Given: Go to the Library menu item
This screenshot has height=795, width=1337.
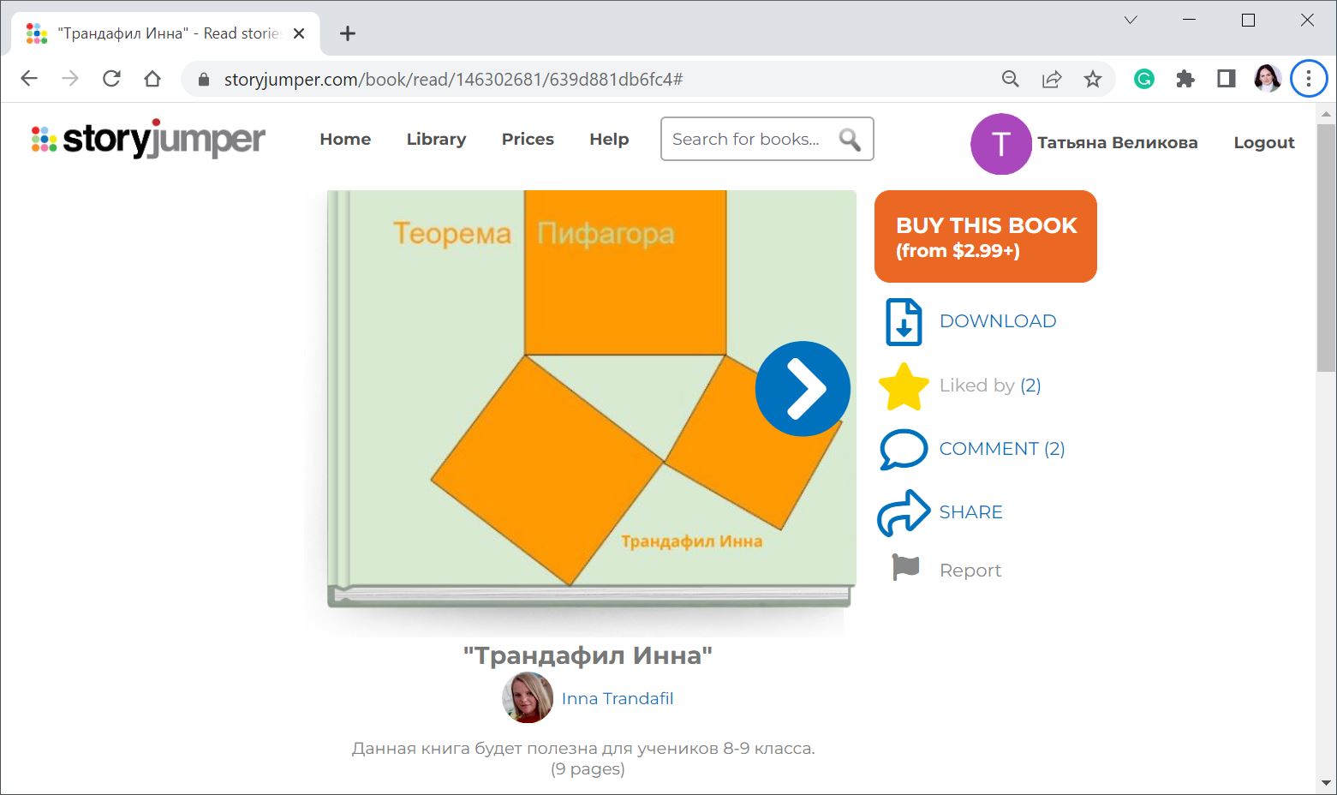Looking at the screenshot, I should click(436, 140).
